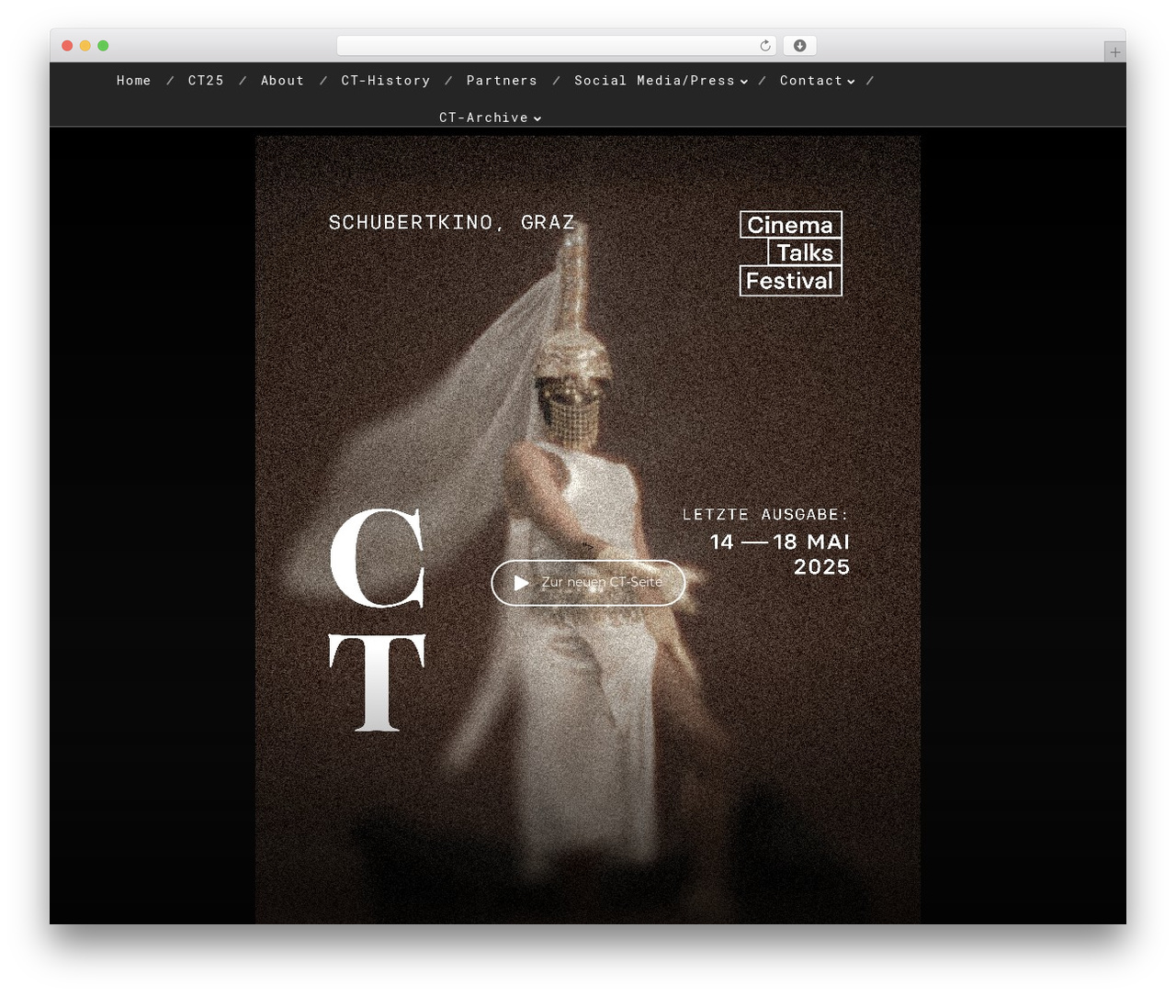Click the 'LETZTE AUSGABE:' text

coord(765,515)
